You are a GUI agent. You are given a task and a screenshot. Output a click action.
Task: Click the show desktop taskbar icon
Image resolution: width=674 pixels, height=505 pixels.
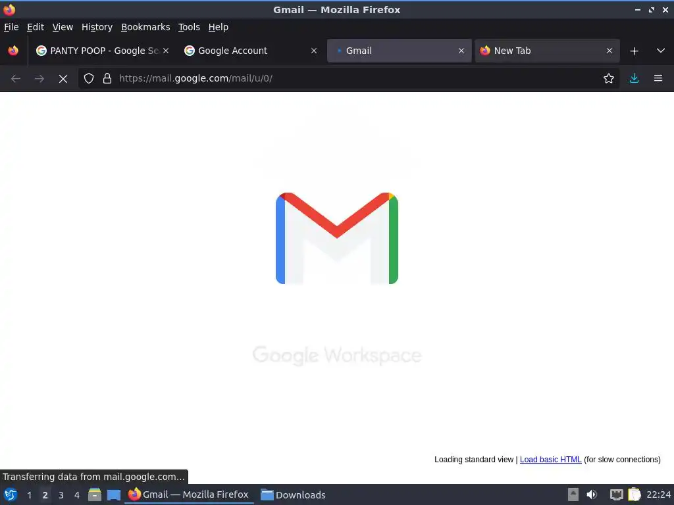[x=113, y=494]
